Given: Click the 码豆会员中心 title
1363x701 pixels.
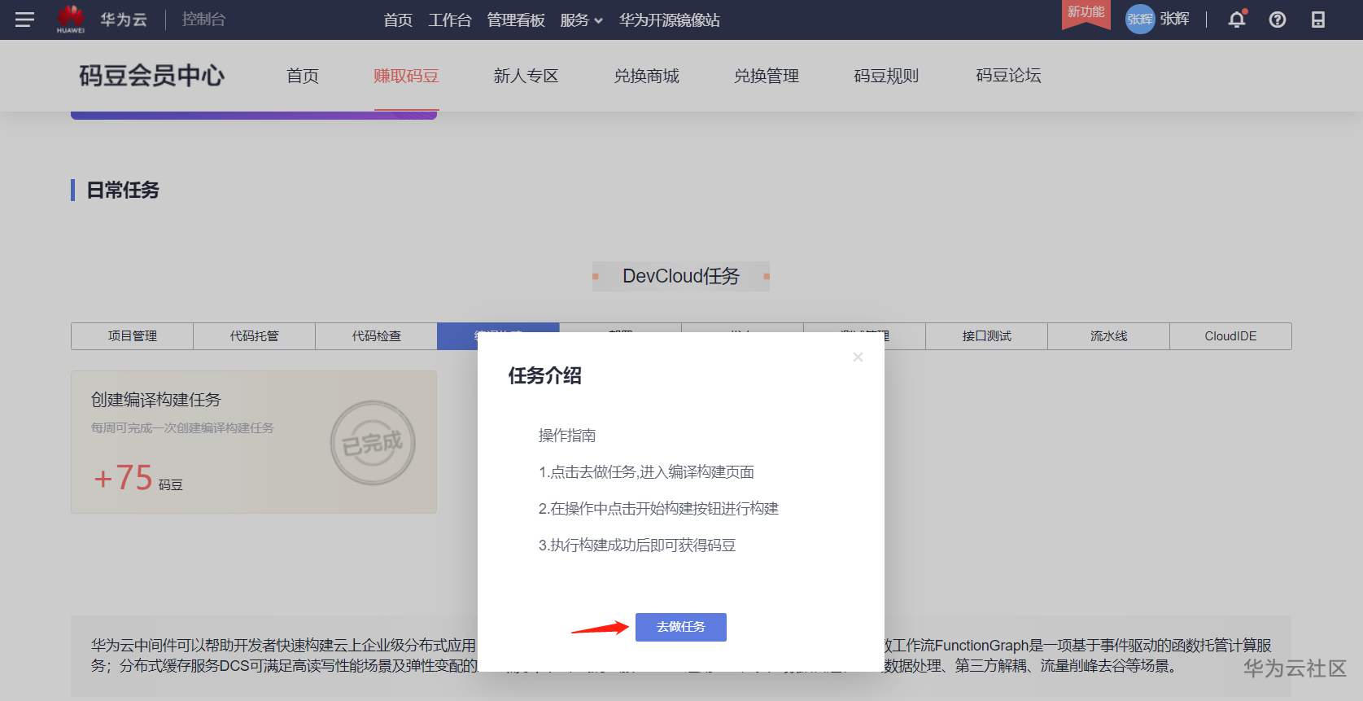Looking at the screenshot, I should pyautogui.click(x=151, y=76).
